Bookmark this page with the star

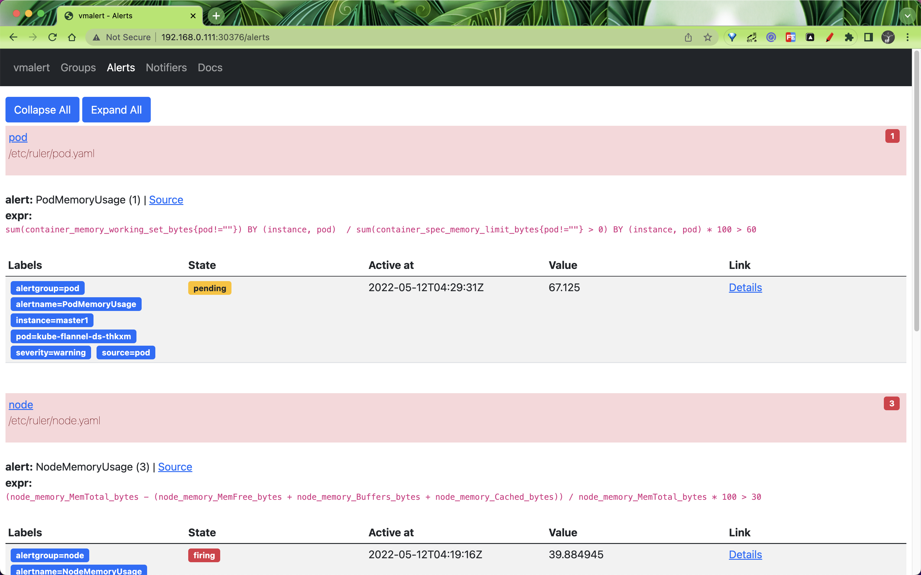(x=707, y=37)
